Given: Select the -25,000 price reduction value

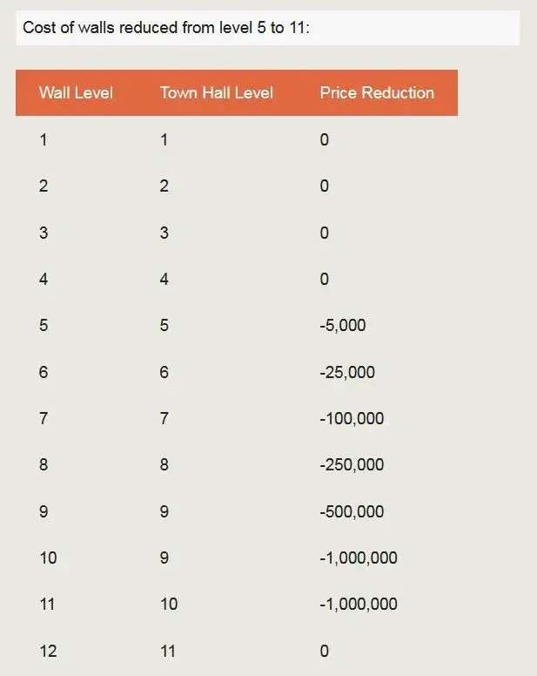Looking at the screenshot, I should click(347, 373).
